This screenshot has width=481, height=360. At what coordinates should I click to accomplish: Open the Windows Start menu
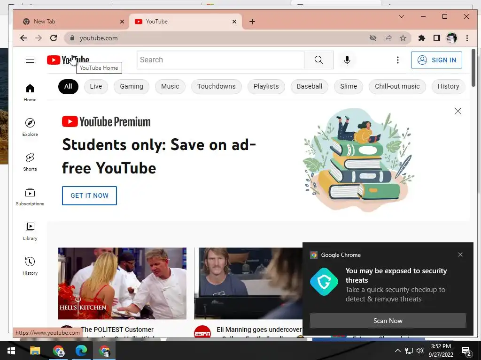pos(11,351)
